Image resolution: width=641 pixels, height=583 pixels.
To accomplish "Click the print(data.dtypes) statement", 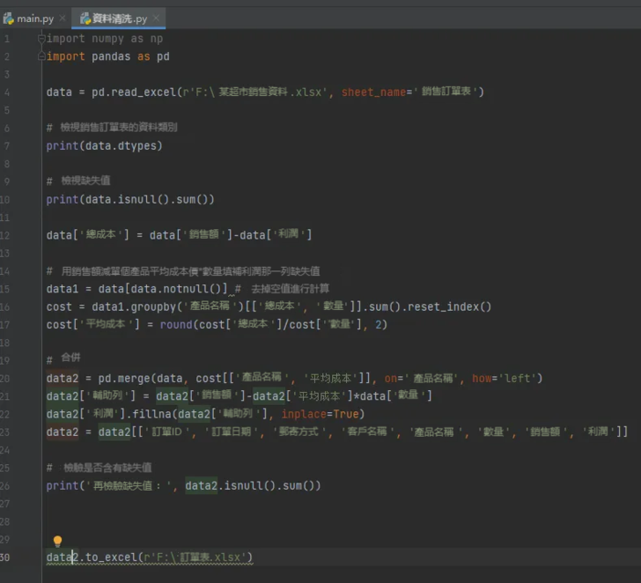I will 104,145.
